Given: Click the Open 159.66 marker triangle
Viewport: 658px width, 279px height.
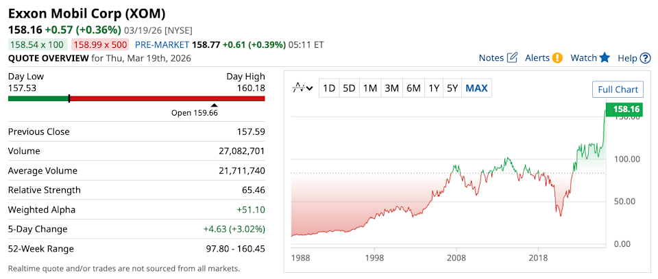Looking at the screenshot, I should (215, 105).
